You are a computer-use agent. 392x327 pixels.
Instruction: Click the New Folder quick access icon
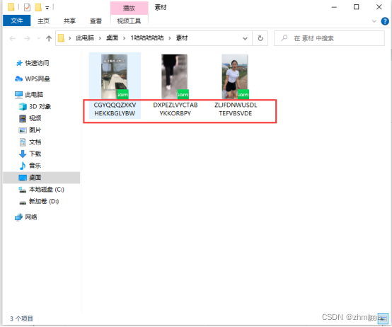click(x=38, y=7)
